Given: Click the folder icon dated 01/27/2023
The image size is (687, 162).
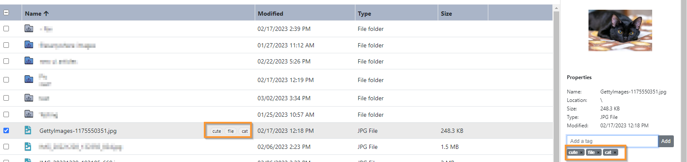Looking at the screenshot, I should (x=29, y=45).
